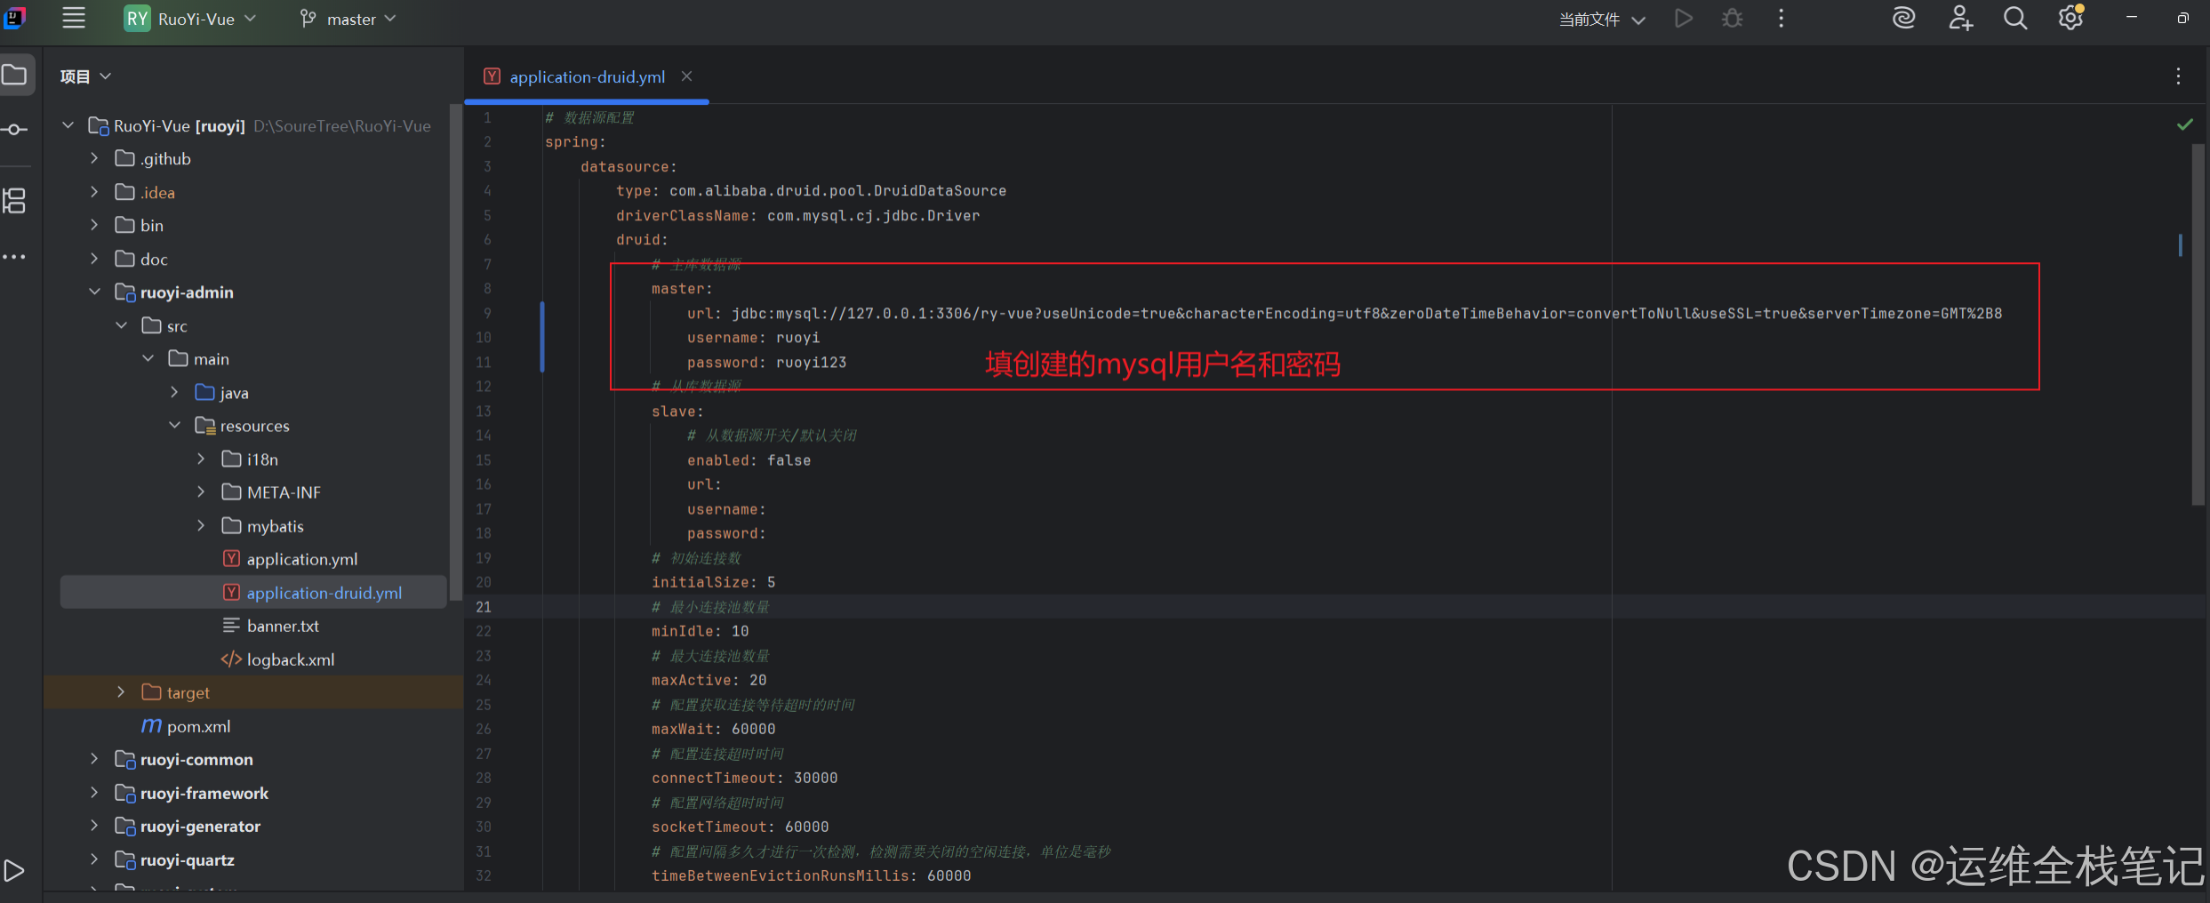This screenshot has height=903, width=2210.
Task: Open the 项目 view dropdown
Action: pyautogui.click(x=85, y=76)
